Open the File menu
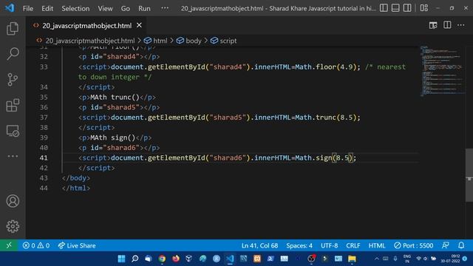This screenshot has height=266, width=473. [x=28, y=8]
